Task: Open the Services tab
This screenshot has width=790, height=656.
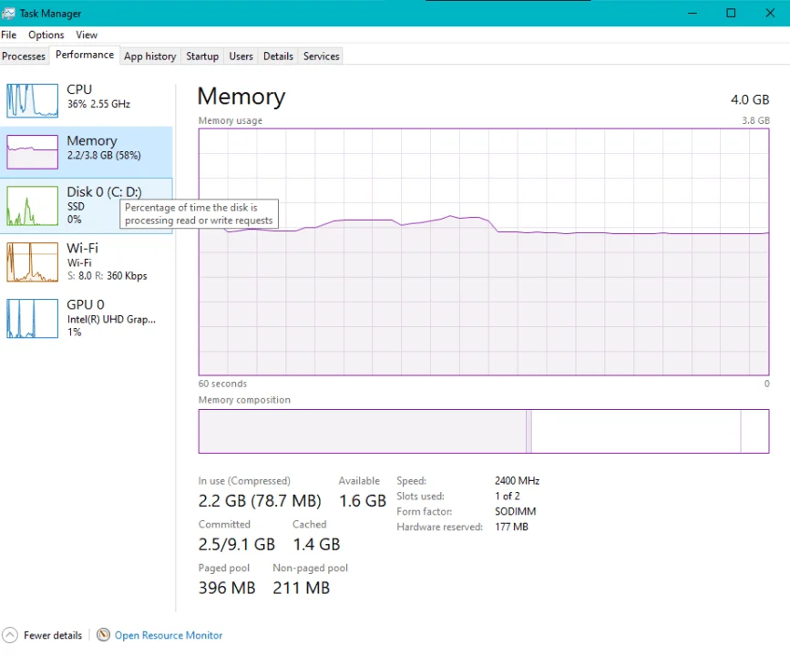Action: tap(321, 56)
